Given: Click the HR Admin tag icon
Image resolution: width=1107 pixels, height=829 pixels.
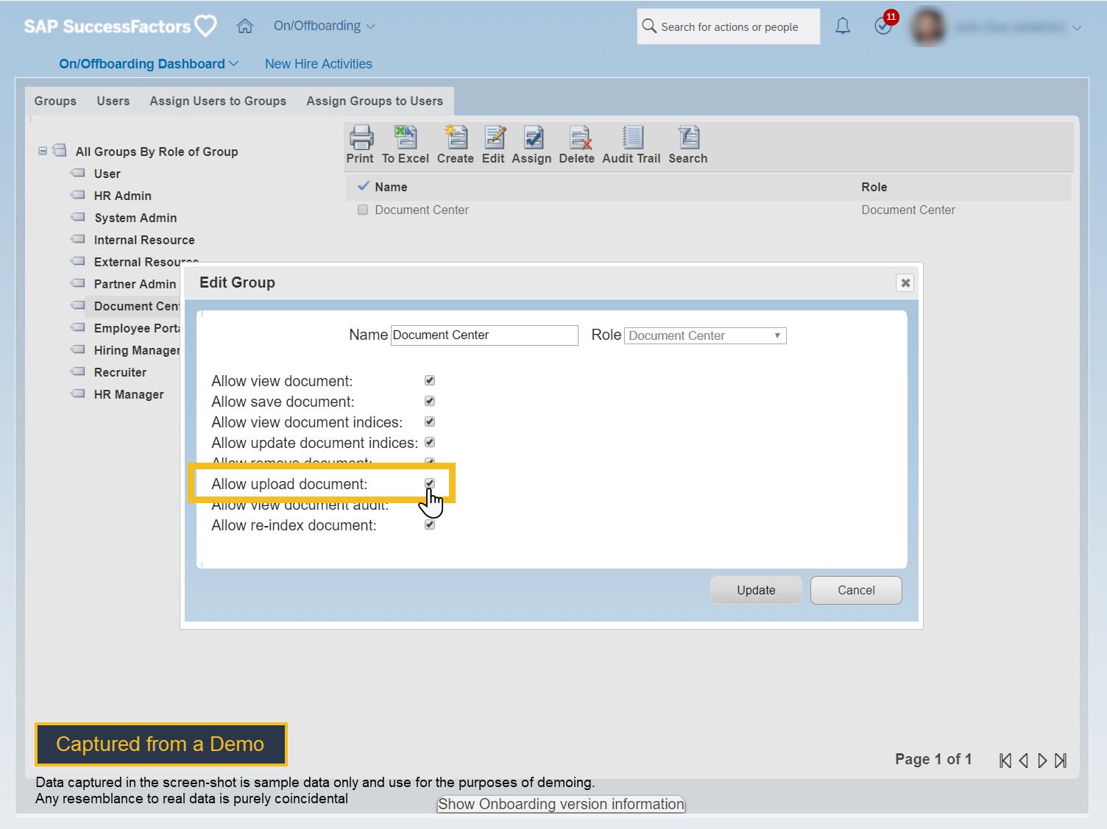Looking at the screenshot, I should 77,196.
